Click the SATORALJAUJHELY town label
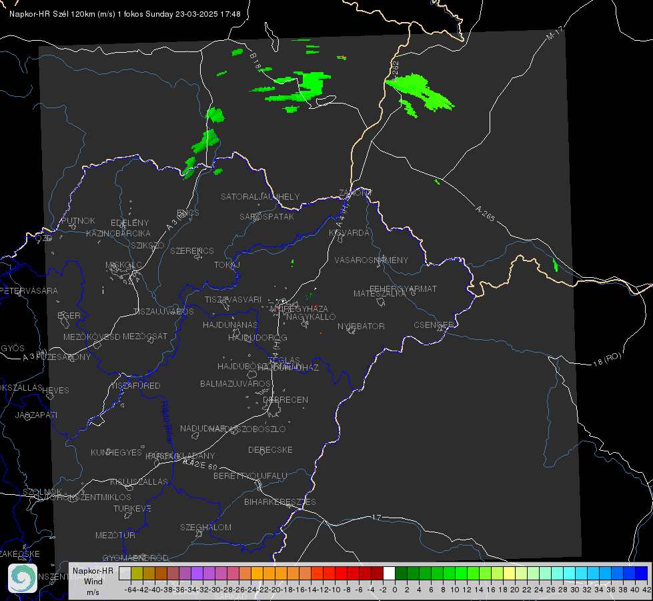The width and height of the screenshot is (653, 601). (260, 196)
